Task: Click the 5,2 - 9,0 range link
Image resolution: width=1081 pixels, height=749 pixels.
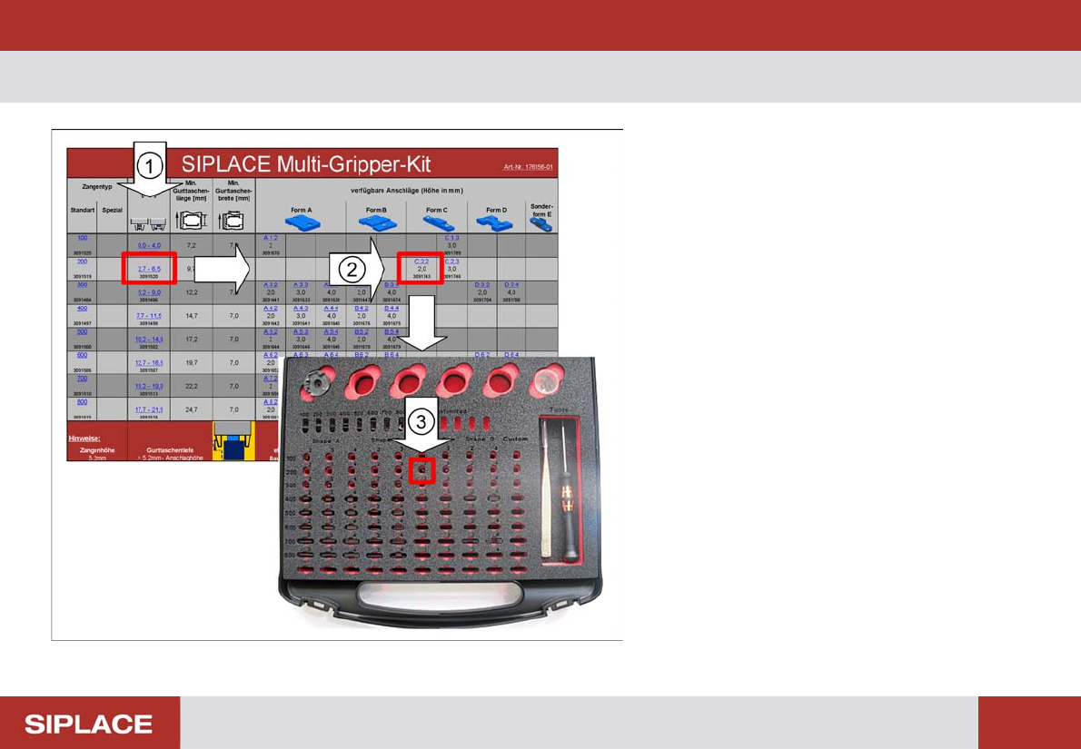Action: tap(149, 292)
